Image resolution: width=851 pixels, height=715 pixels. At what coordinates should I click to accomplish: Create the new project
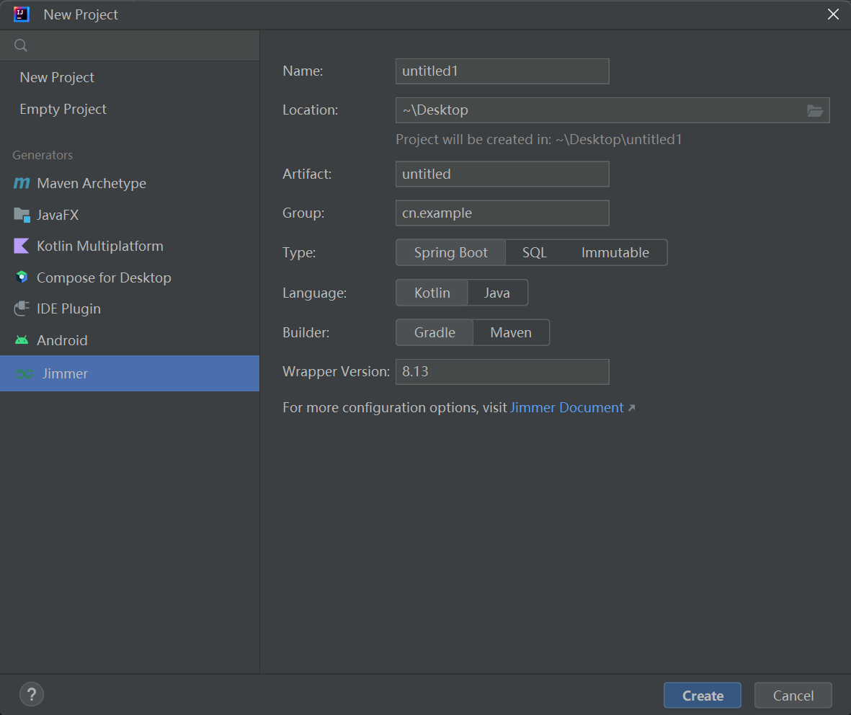click(x=702, y=695)
